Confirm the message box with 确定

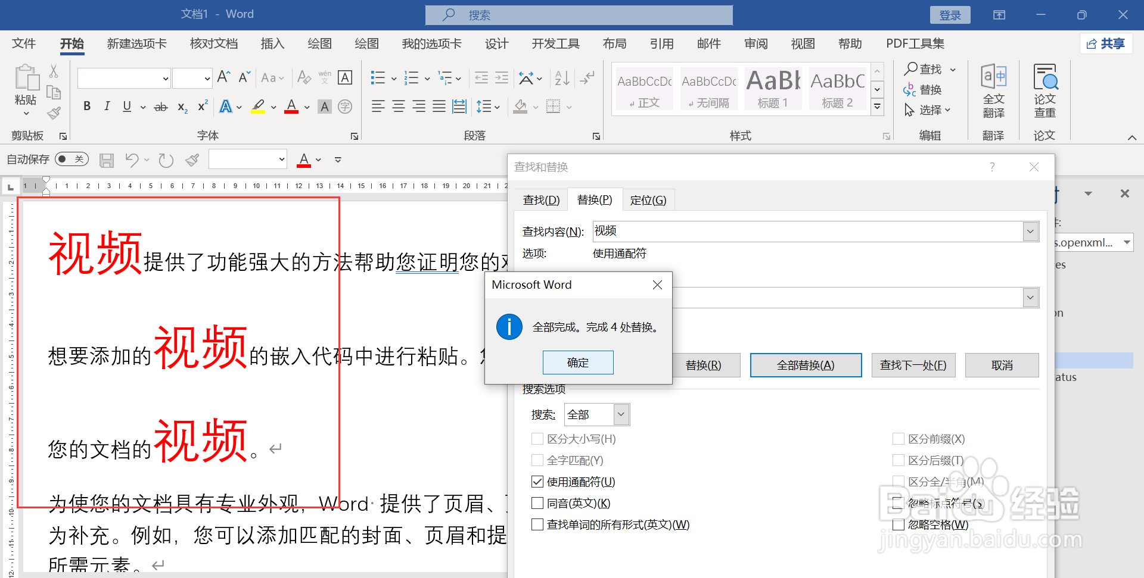(578, 363)
